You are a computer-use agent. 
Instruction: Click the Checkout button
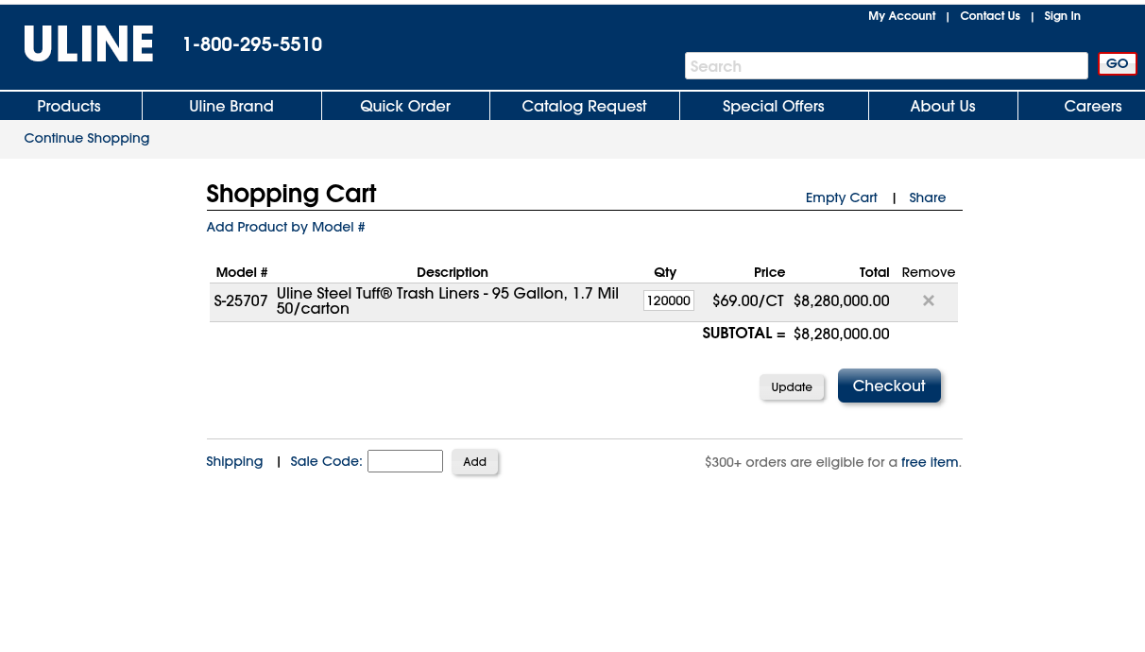[889, 386]
